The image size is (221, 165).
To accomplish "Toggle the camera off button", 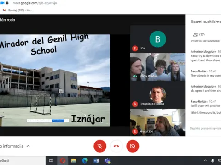I will [133, 146].
